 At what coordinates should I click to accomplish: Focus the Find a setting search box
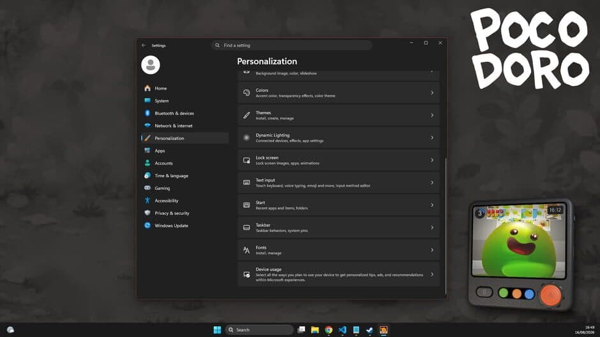click(x=292, y=45)
